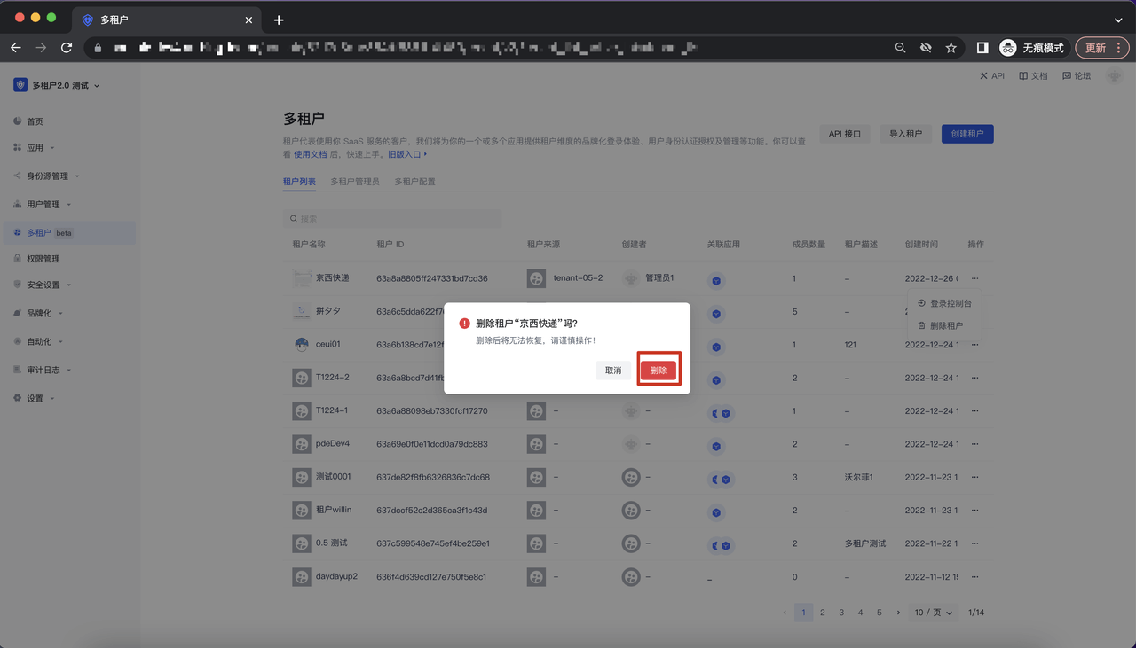This screenshot has height=648, width=1136.
Task: Select 登录控制台 in the context menu
Action: coord(950,303)
